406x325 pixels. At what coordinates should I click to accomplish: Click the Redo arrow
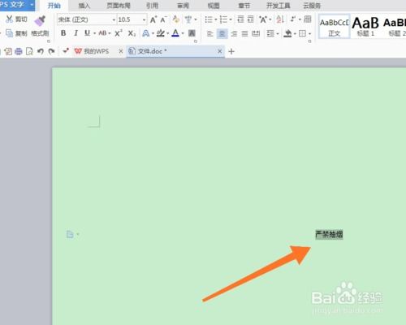(x=51, y=51)
